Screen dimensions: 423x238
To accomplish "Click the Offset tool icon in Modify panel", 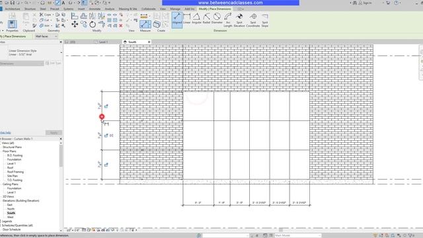I will tap(84, 16).
